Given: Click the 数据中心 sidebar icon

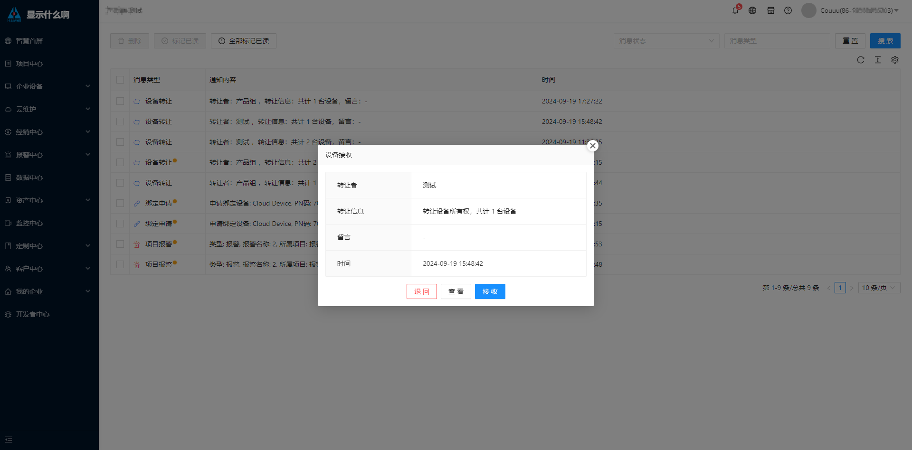Looking at the screenshot, I should pyautogui.click(x=8, y=178).
